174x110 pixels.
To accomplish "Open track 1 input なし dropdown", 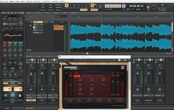I will pyautogui.click(x=38, y=30).
